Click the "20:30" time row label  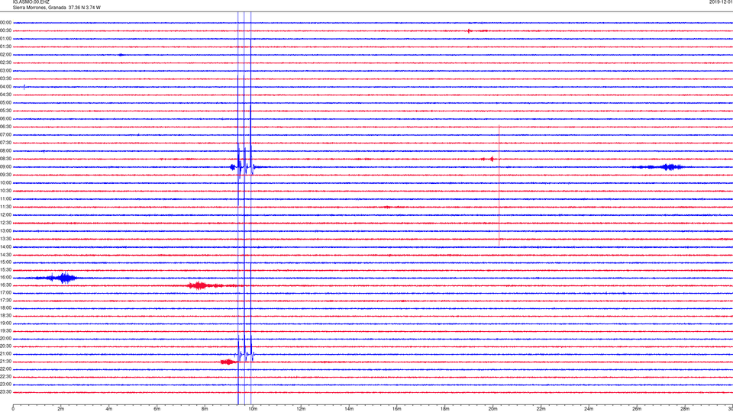tap(5, 346)
